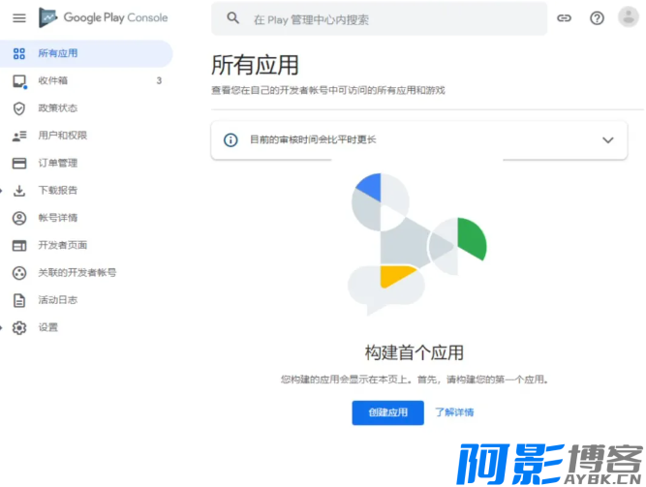Viewport: 646px width, 487px height.
Task: Open the help question mark icon
Action: [597, 18]
